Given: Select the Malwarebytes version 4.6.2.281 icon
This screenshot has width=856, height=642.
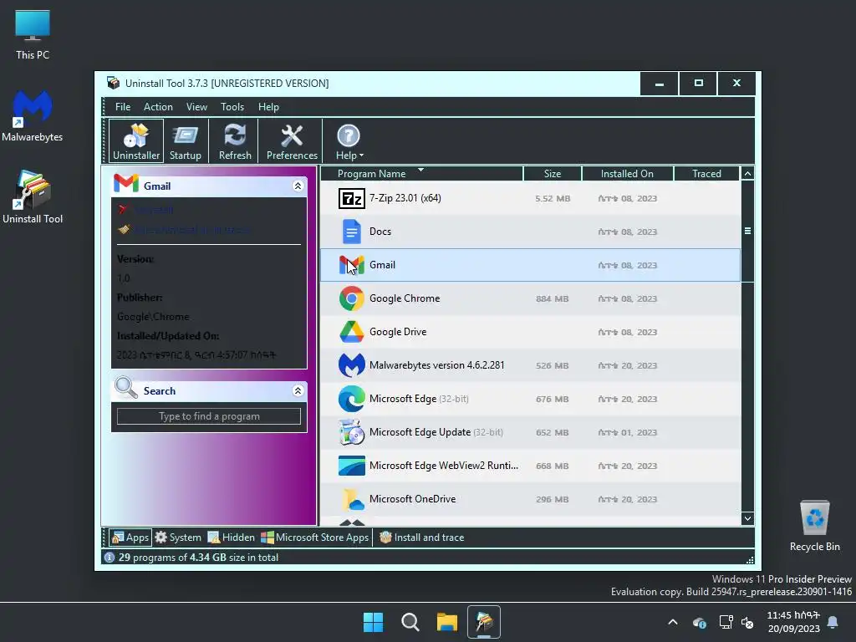Looking at the screenshot, I should 352,365.
